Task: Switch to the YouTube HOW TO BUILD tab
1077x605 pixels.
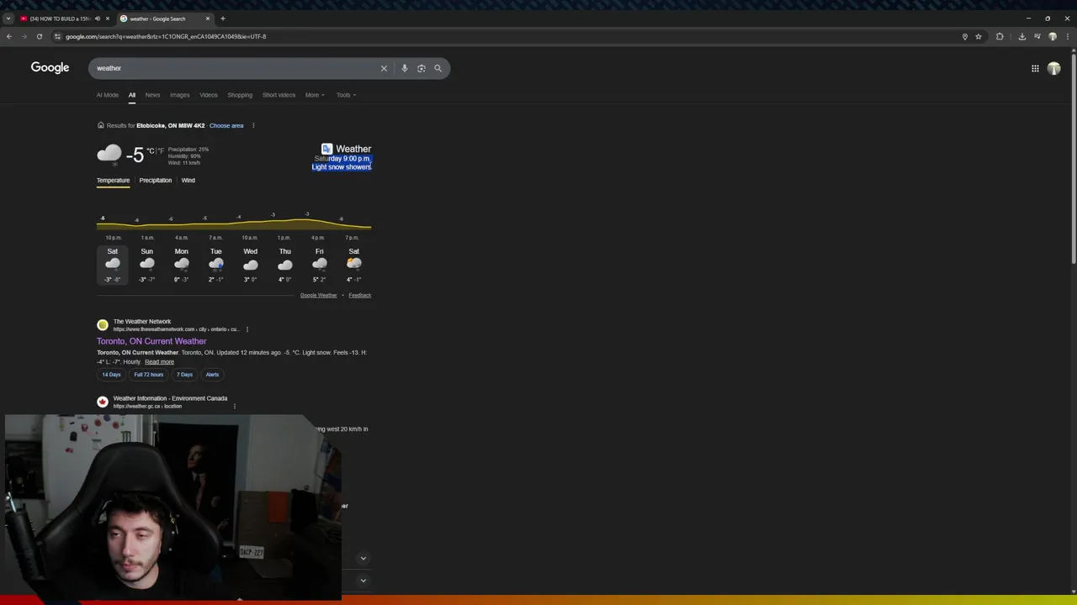Action: click(65, 18)
